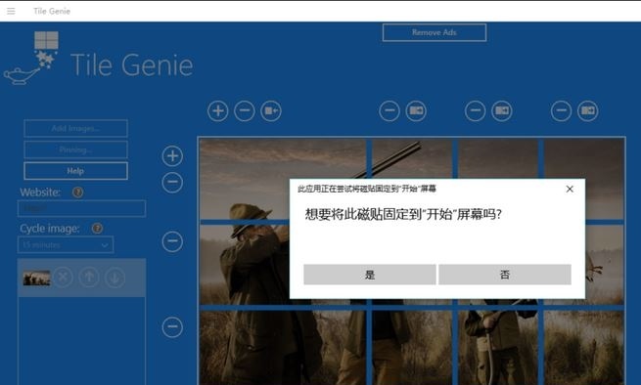This screenshot has width=641, height=385.
Task: Click the Website input field
Action: pyautogui.click(x=82, y=208)
